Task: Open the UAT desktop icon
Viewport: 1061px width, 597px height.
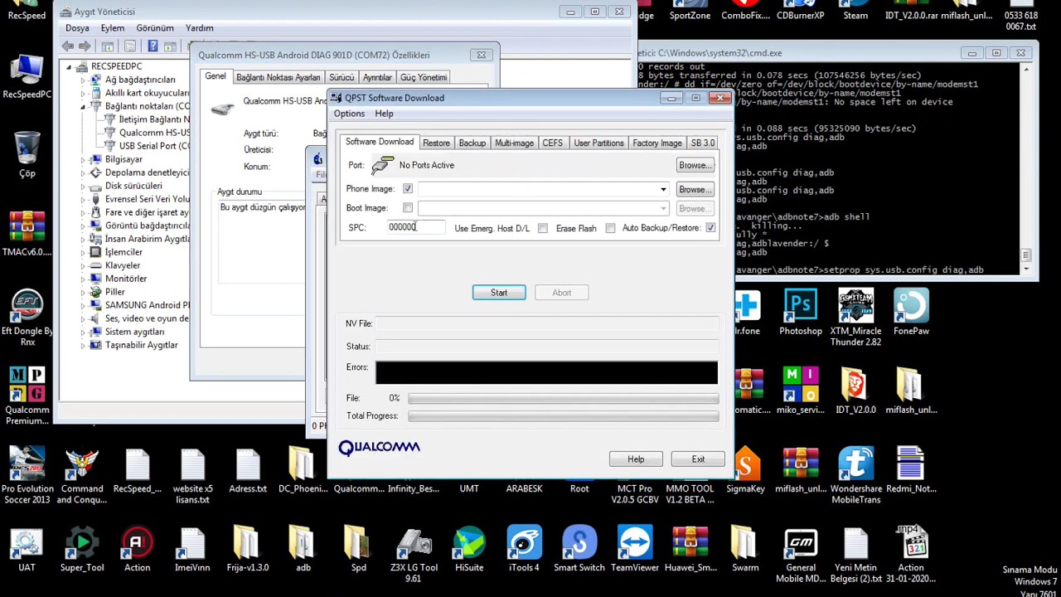Action: [27, 551]
